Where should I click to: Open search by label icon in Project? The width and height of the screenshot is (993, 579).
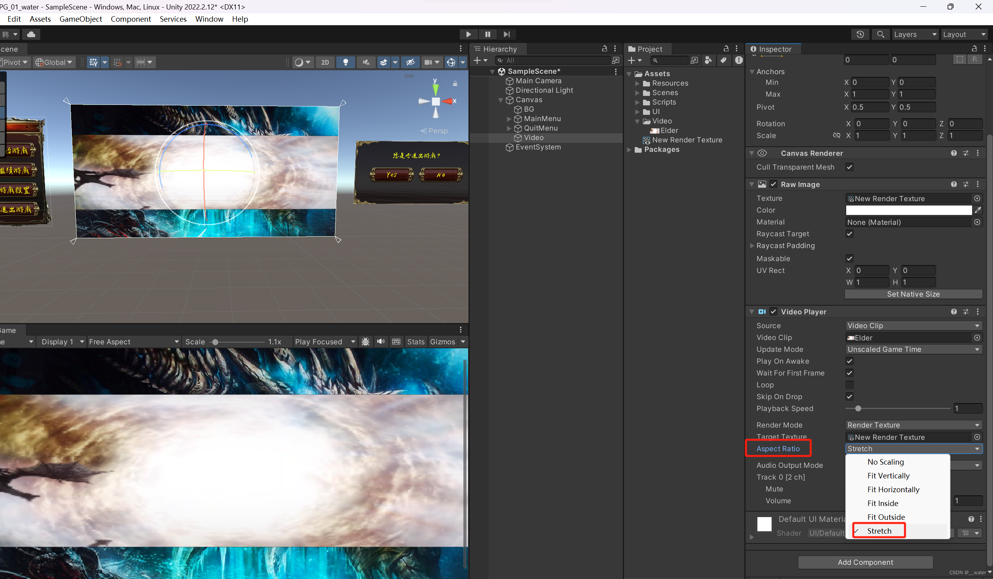(x=723, y=60)
